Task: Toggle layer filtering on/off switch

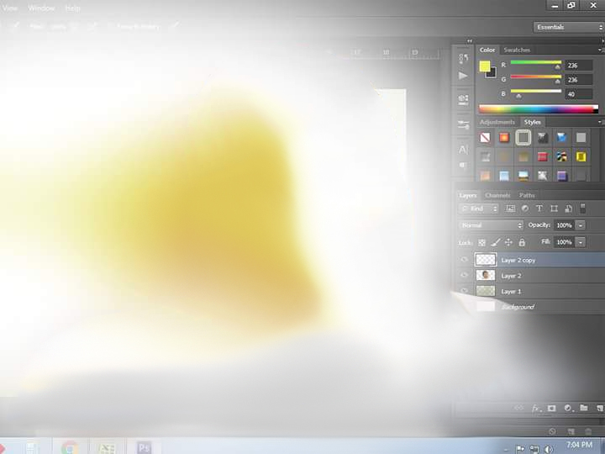Action: [583, 209]
